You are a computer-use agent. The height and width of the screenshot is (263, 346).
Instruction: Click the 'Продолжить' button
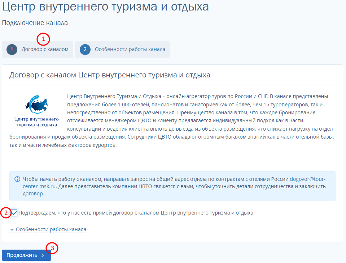(x=26, y=255)
